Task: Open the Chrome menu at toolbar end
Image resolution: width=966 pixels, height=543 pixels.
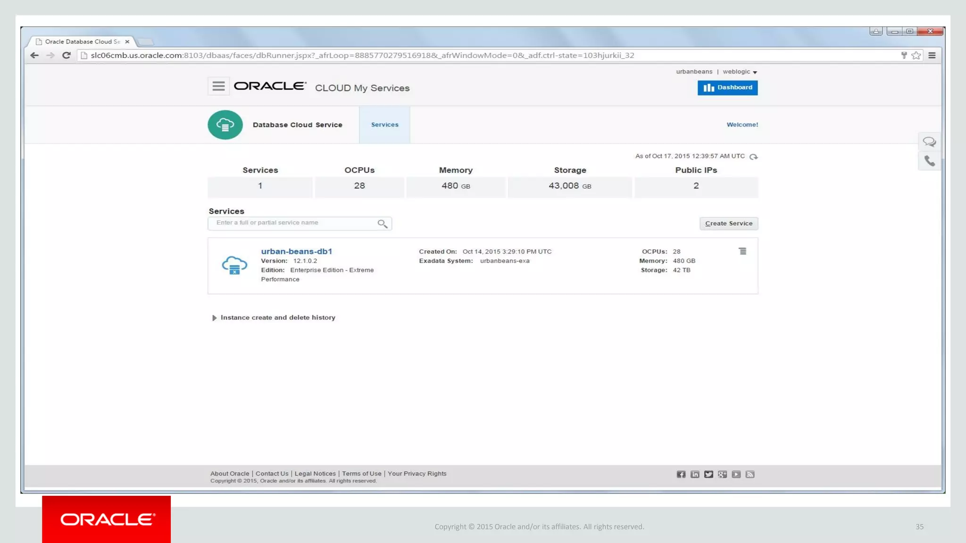Action: 932,56
